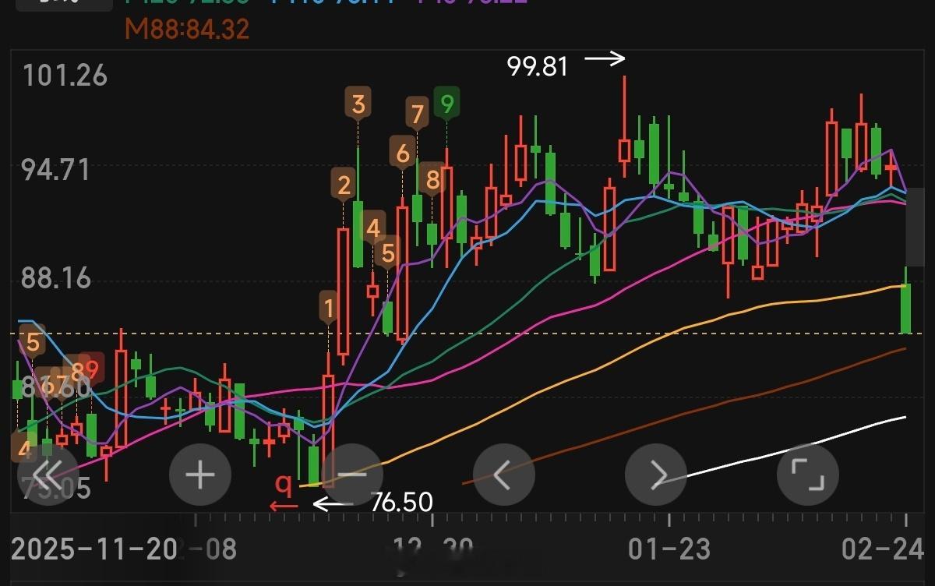This screenshot has width=935, height=586.
Task: Click the 101.26 price axis label
Action: (65, 76)
